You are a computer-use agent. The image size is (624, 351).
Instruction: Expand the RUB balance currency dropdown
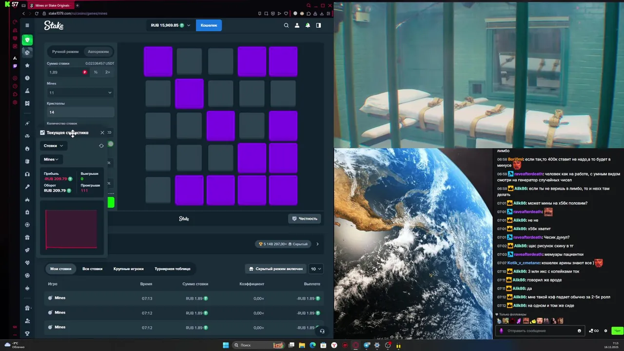pos(170,25)
